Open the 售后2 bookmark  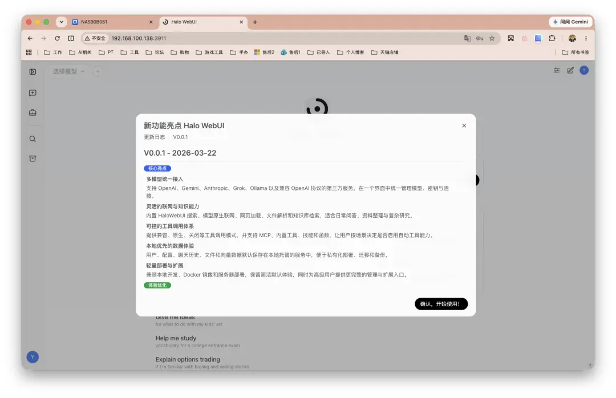coord(265,52)
